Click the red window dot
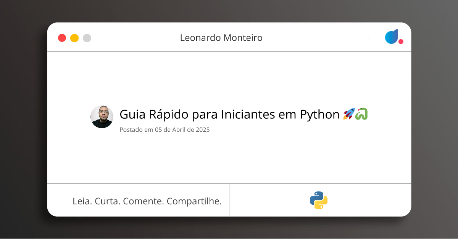This screenshot has height=239, width=458. tap(62, 38)
